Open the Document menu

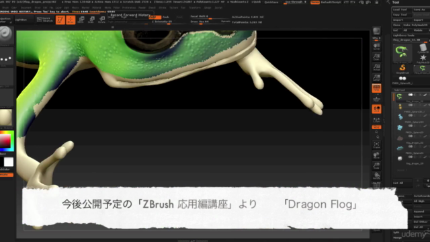[x=26, y=7]
